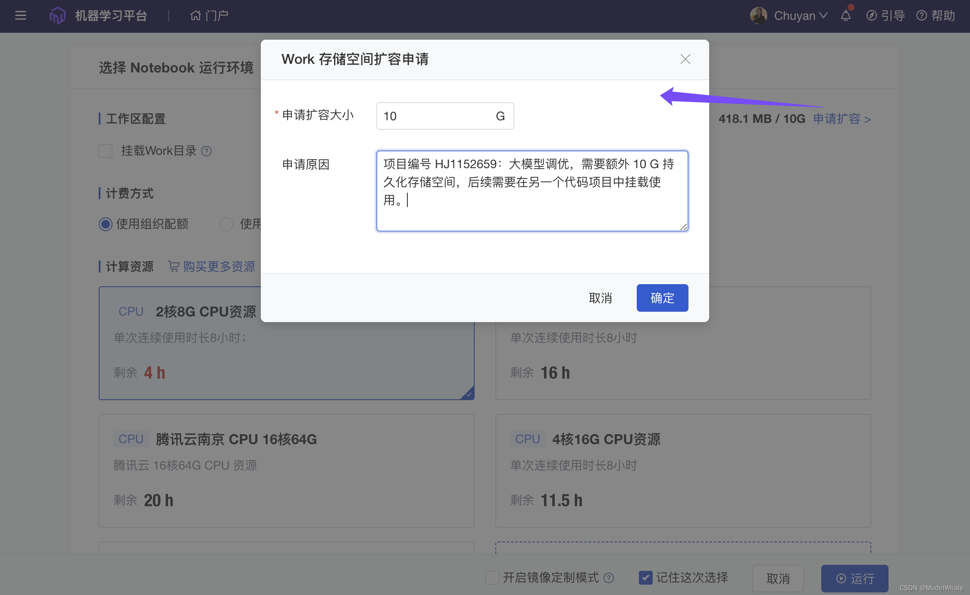The image size is (970, 595).
Task: Click the Chuyan user avatar
Action: click(x=758, y=16)
